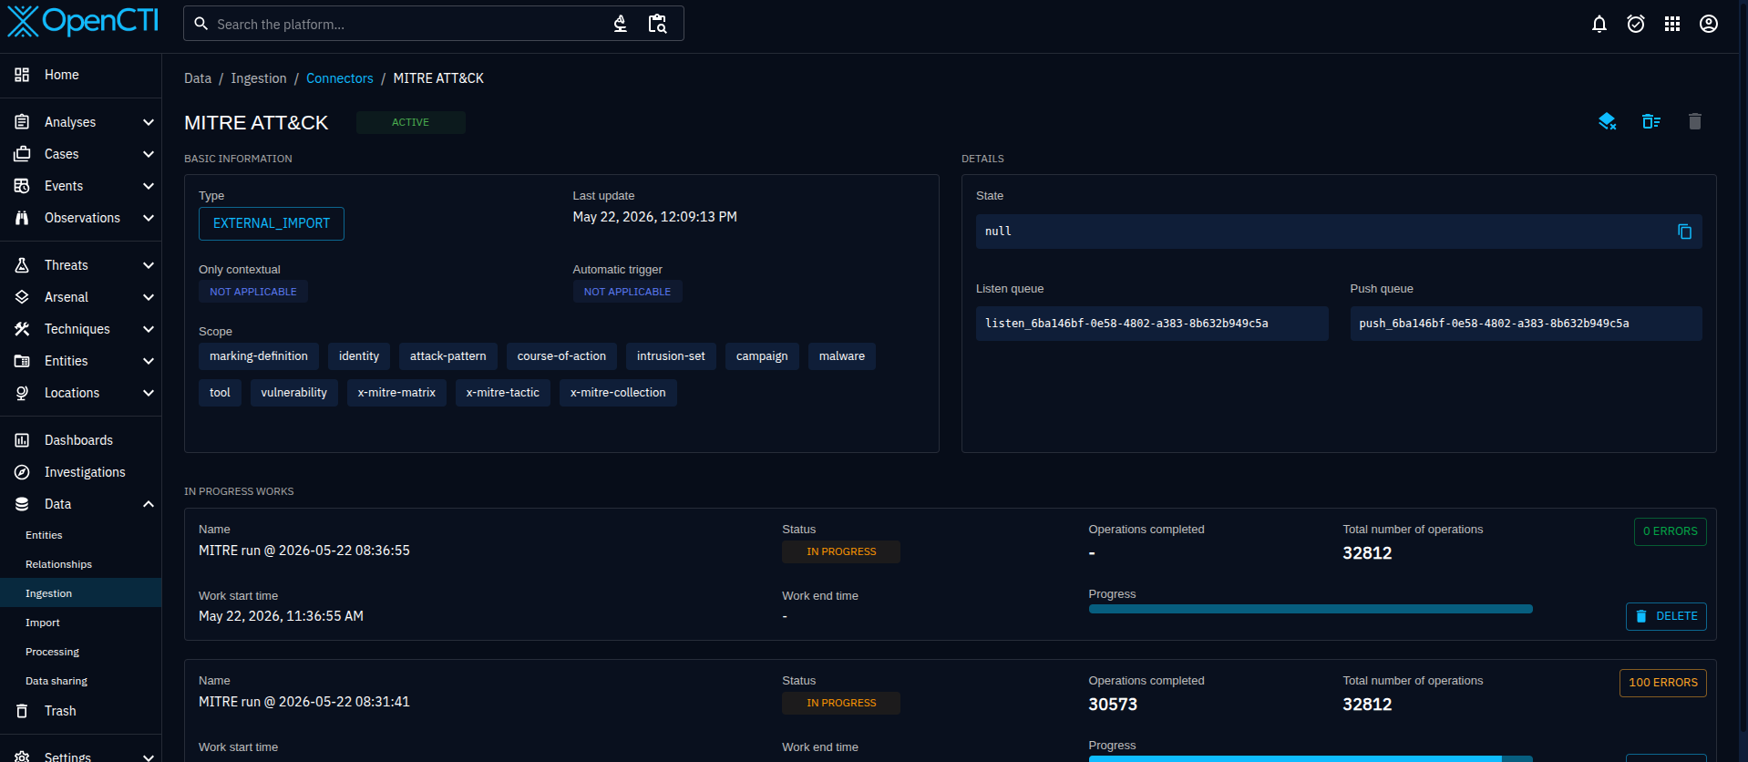The width and height of the screenshot is (1748, 762).
Task: Click the malware scope chip
Action: (x=842, y=356)
